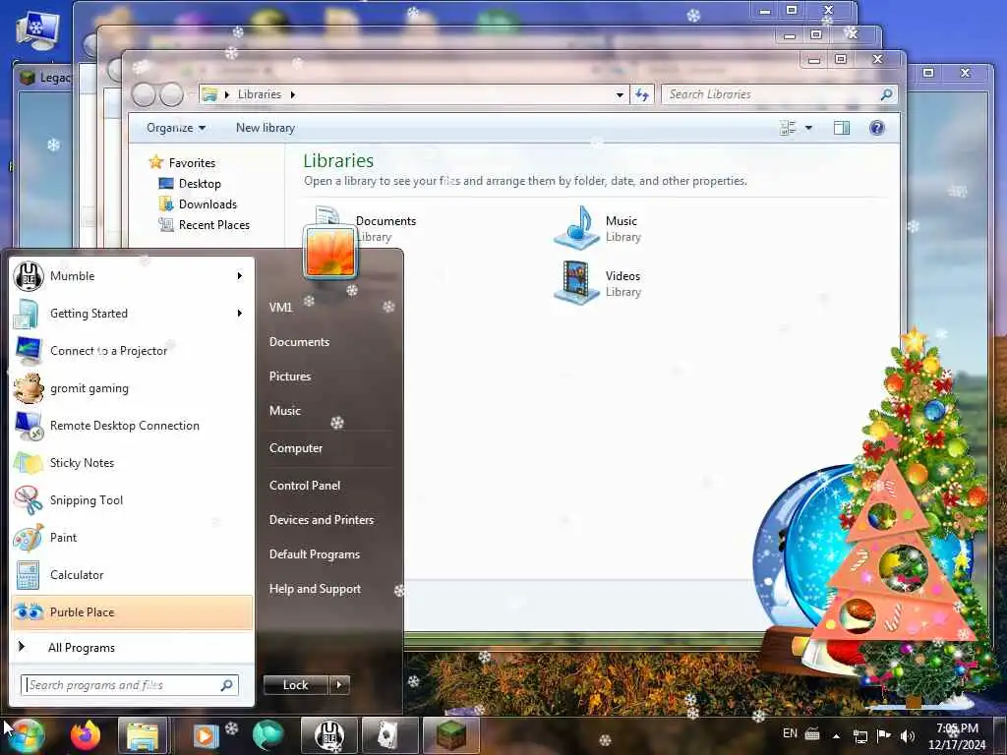
Task: Open Mumble from the Start menu
Action: [132, 276]
